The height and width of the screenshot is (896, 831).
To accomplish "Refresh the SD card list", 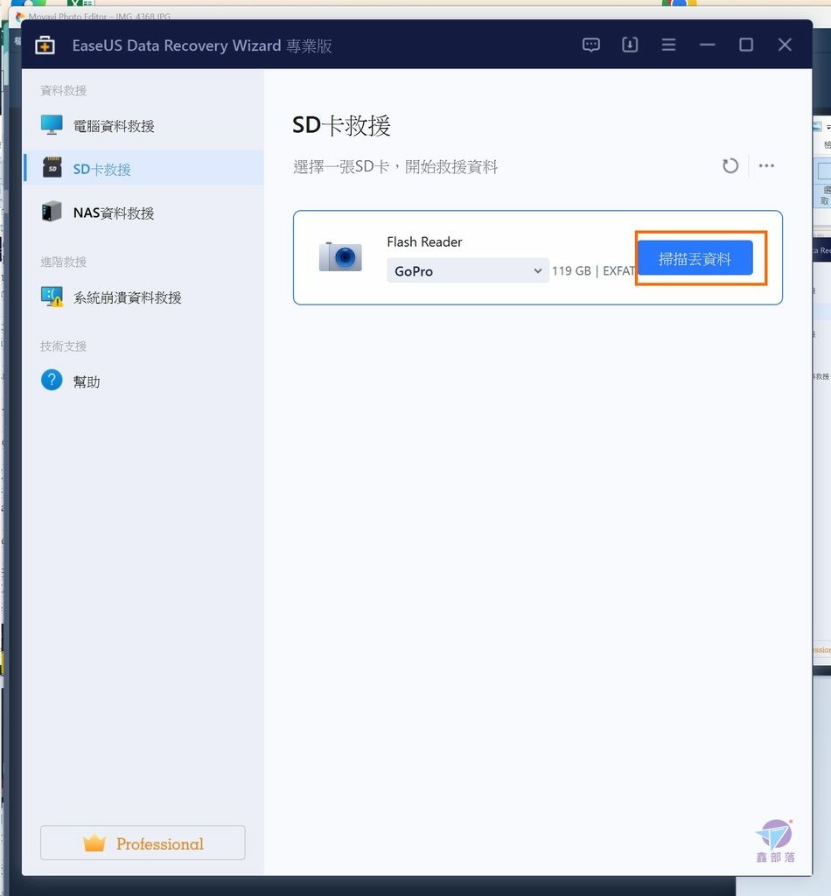I will (x=730, y=165).
